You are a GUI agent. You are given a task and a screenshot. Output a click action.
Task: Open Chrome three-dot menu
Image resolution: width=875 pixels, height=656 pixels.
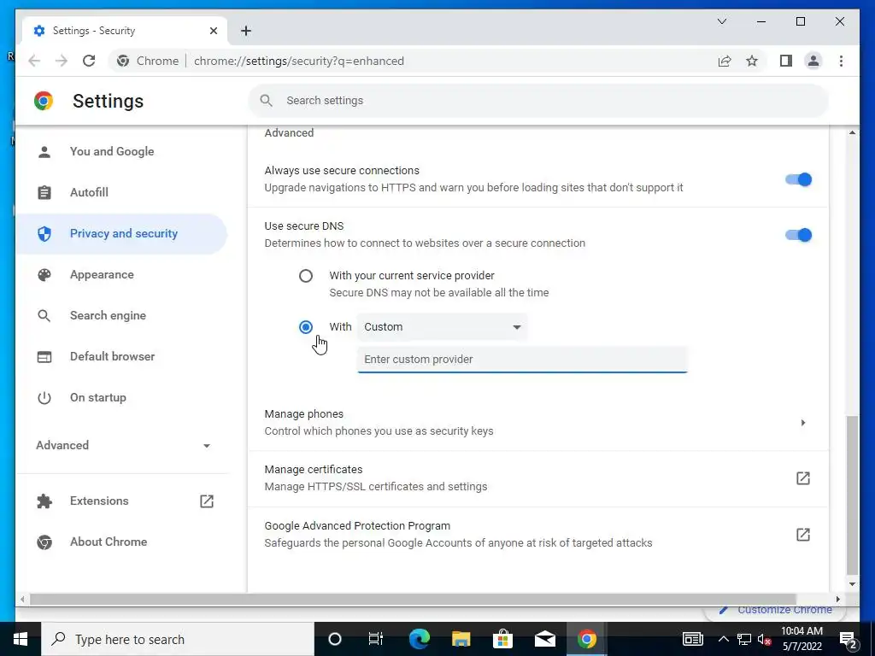841,61
